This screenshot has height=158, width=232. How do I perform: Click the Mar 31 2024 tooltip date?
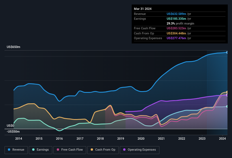[143, 9]
